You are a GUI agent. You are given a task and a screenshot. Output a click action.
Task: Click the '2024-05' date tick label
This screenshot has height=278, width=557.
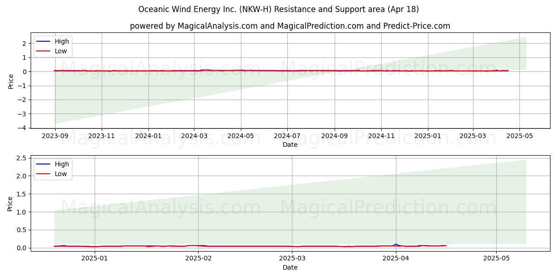(240, 136)
